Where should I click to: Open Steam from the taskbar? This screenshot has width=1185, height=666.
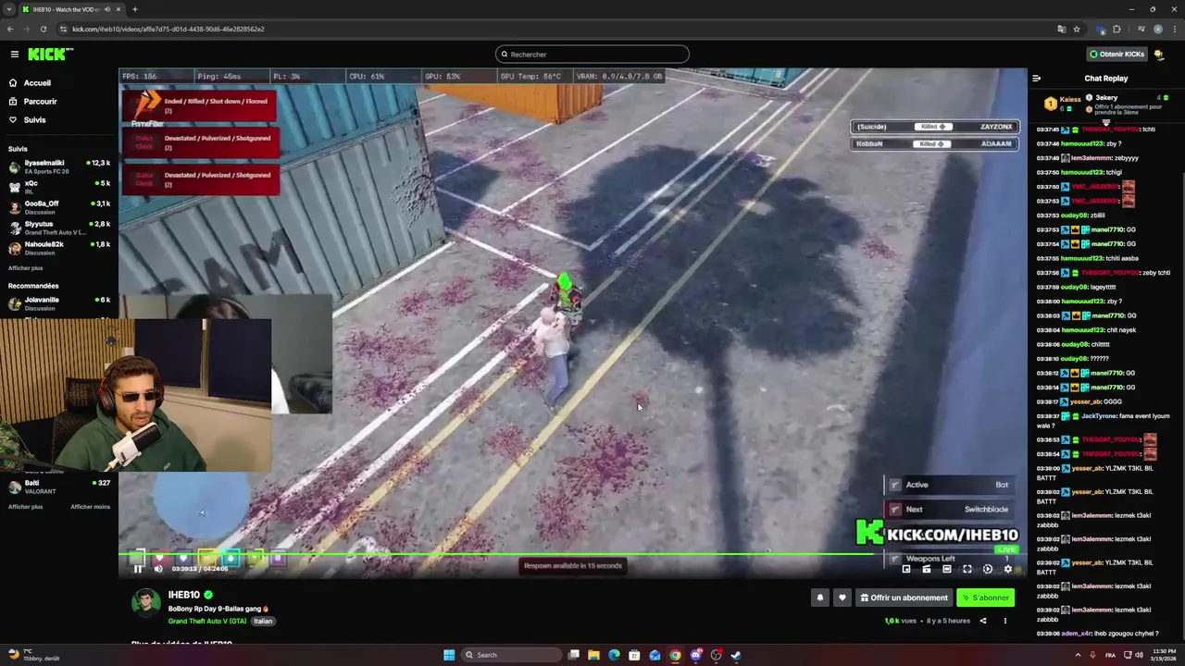pyautogui.click(x=736, y=655)
